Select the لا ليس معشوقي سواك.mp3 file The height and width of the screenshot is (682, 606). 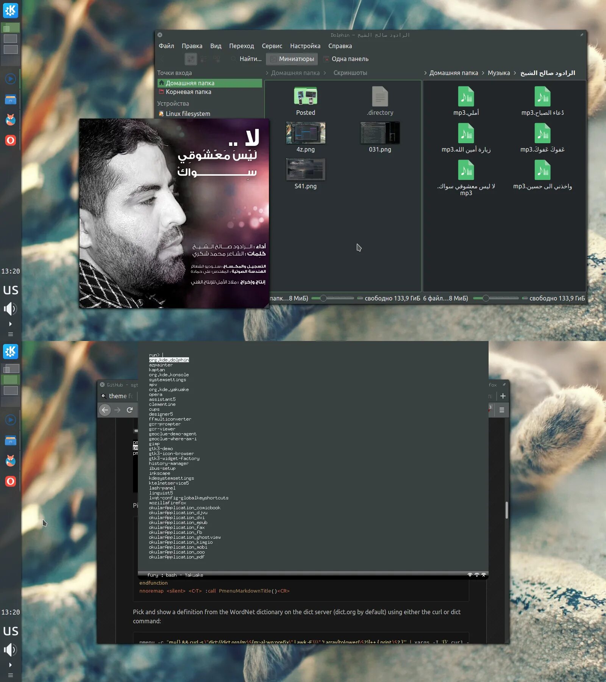[466, 178]
